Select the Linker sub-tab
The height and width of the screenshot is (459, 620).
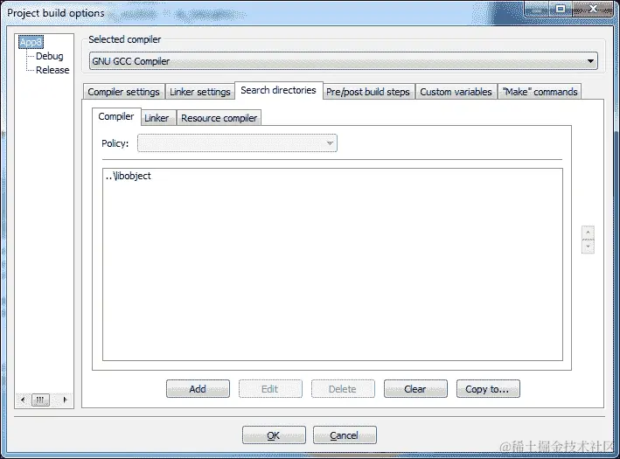tap(157, 118)
